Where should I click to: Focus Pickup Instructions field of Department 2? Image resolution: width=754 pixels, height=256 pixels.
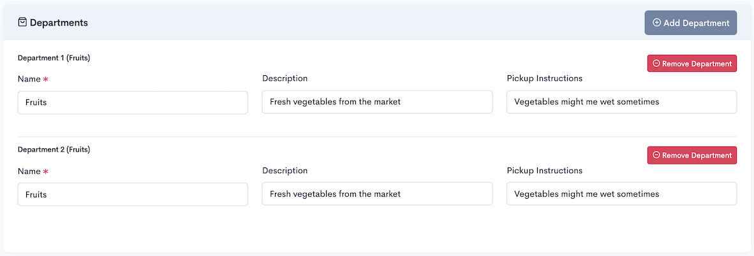622,194
